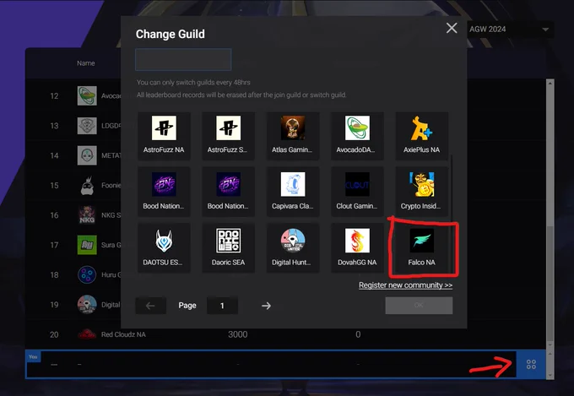This screenshot has height=396, width=574.
Task: Click leaderboard scrollbar up arrow
Action: tap(550, 83)
